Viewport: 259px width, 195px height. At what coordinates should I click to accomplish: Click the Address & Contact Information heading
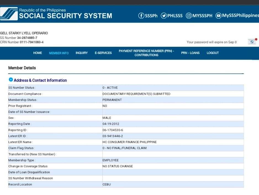pos(40,80)
